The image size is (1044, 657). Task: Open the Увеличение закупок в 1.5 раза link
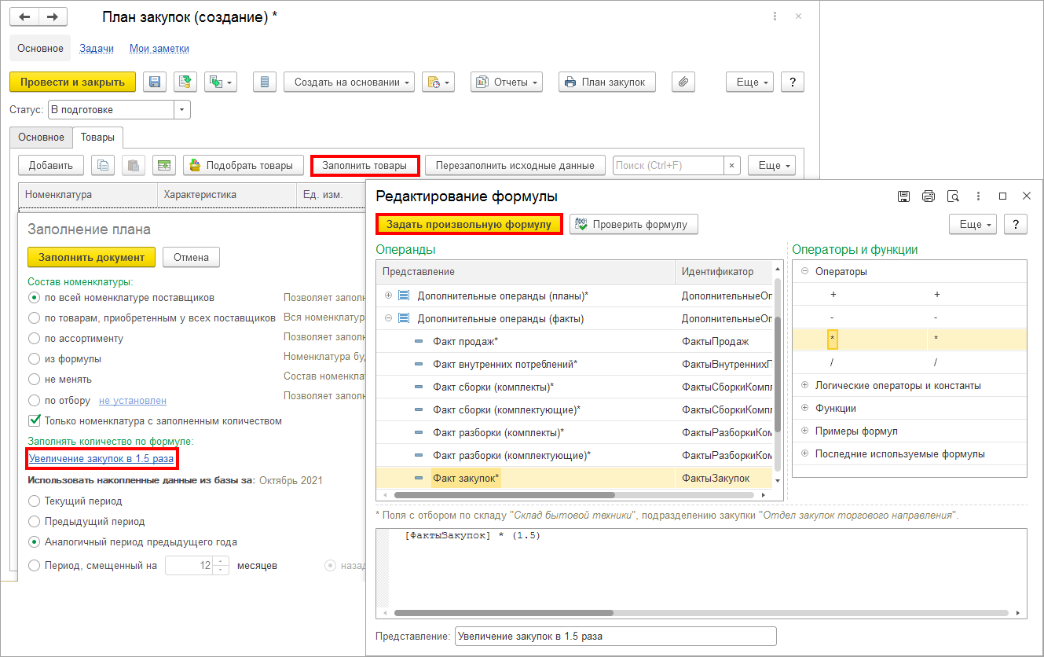point(101,457)
